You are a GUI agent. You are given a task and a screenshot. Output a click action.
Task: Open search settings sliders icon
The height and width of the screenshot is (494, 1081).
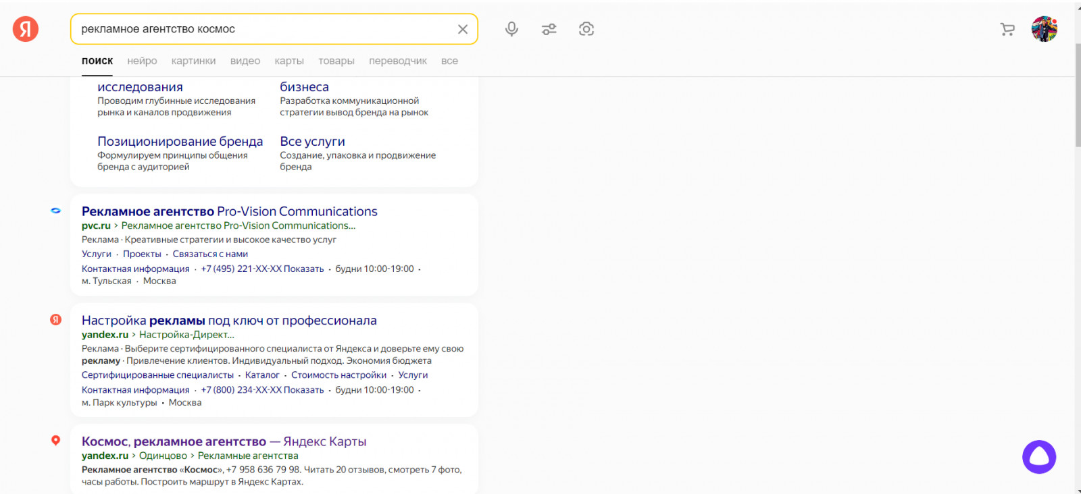[549, 29]
